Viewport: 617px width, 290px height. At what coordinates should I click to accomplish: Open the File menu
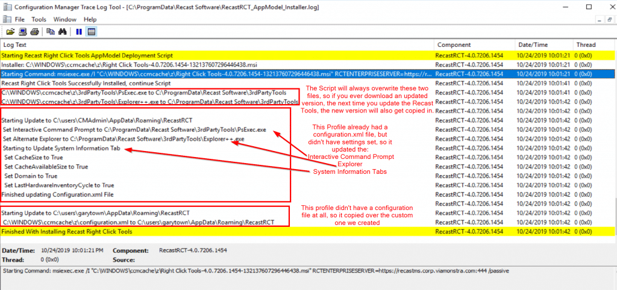pos(19,19)
